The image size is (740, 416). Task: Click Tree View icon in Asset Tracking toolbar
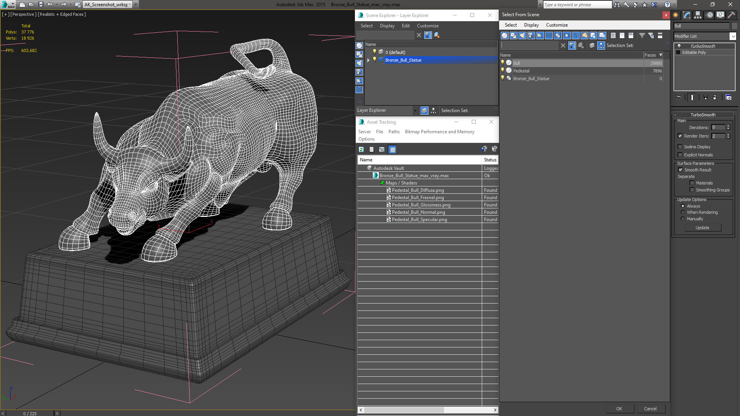click(x=382, y=149)
